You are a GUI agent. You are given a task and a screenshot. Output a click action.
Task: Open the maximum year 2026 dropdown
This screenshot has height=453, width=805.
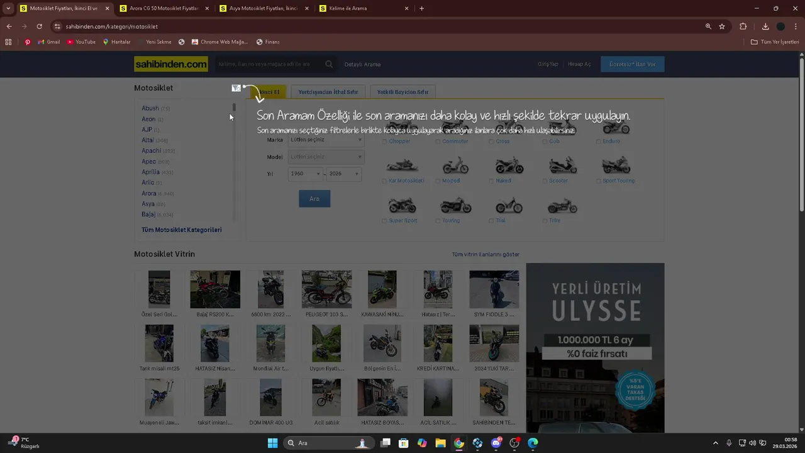click(344, 174)
